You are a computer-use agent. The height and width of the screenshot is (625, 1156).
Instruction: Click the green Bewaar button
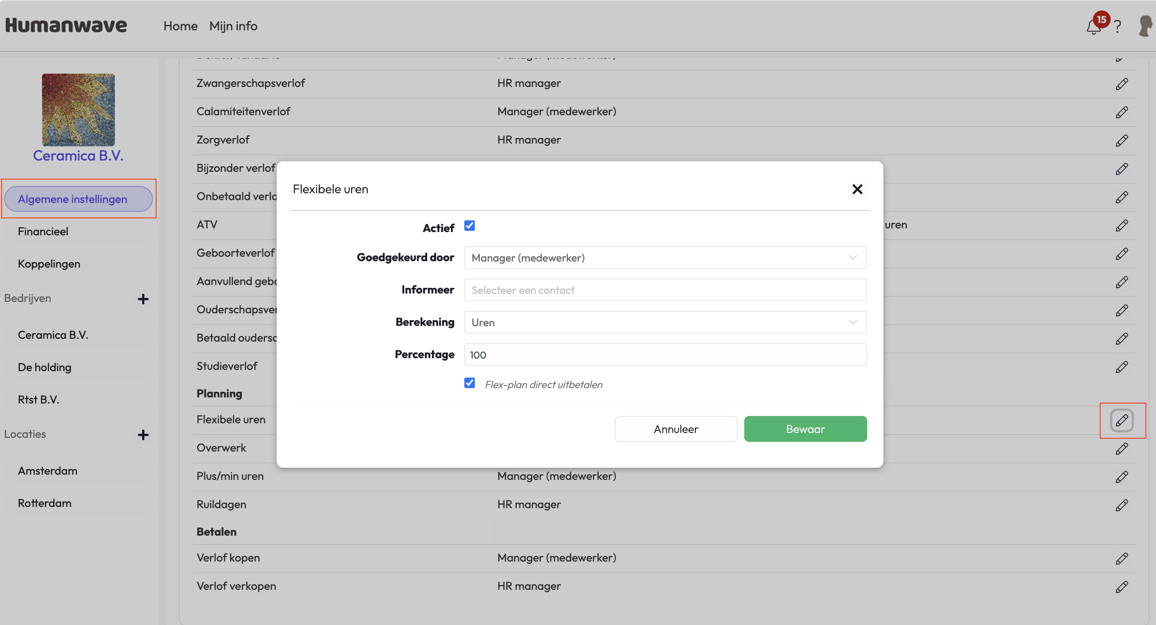(805, 429)
